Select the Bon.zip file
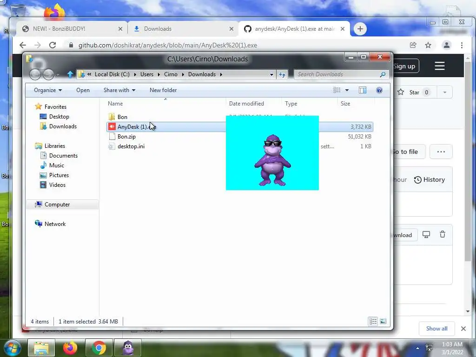This screenshot has width=476, height=357. (x=126, y=137)
